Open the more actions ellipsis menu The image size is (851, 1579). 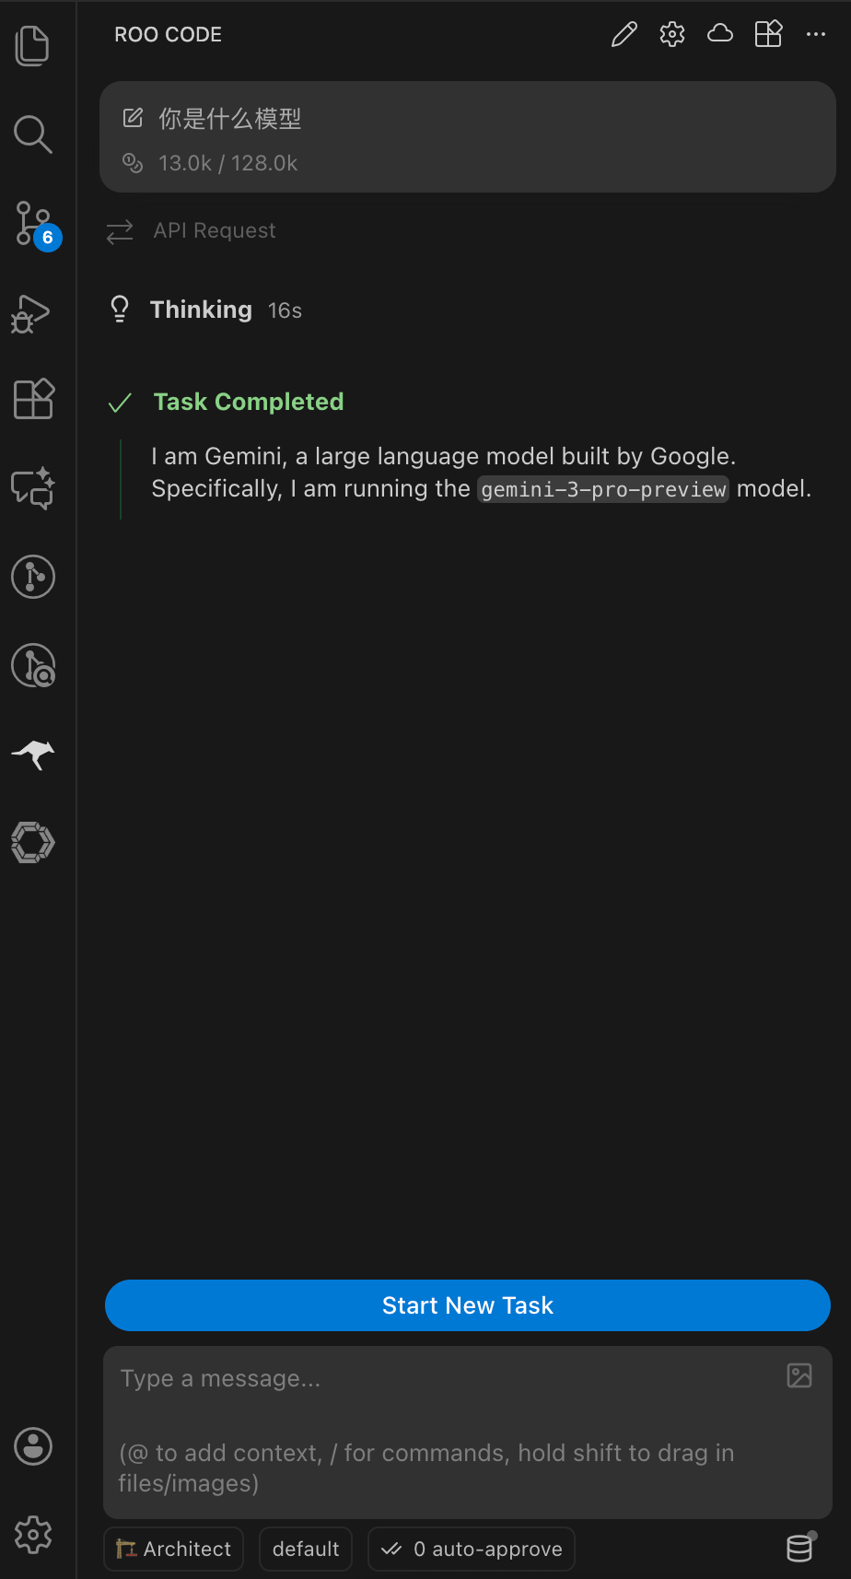[816, 35]
